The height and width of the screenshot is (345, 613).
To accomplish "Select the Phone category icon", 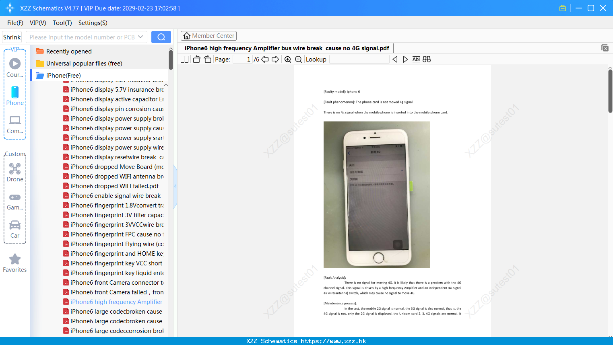I will pyautogui.click(x=15, y=96).
